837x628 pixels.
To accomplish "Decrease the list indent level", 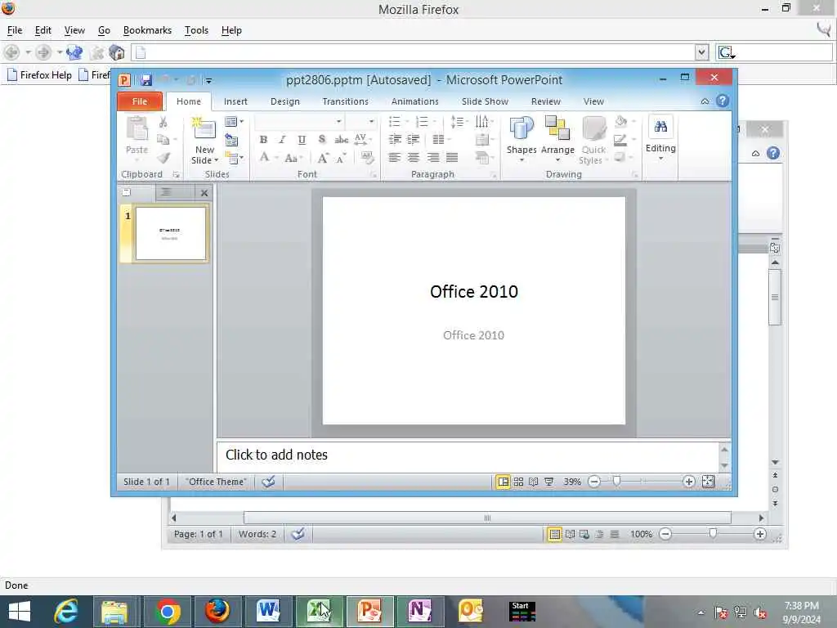I will [x=395, y=140].
